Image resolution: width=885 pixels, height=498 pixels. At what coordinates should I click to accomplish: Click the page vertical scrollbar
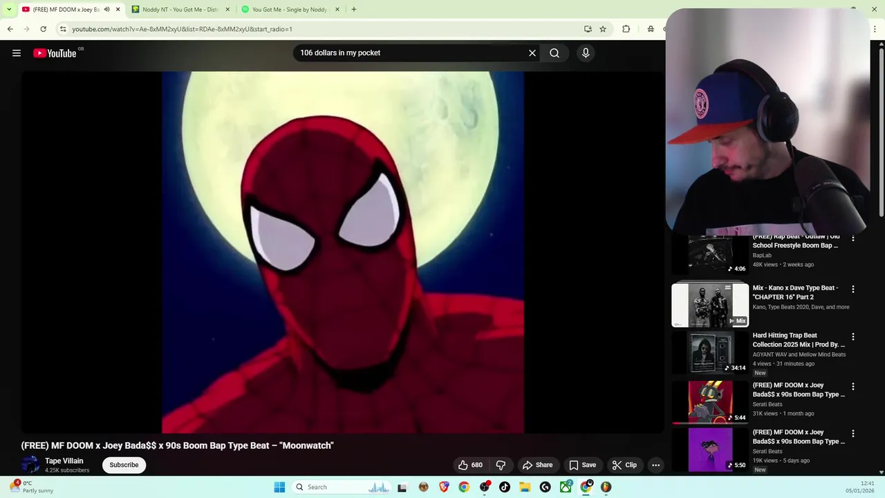pos(881,131)
